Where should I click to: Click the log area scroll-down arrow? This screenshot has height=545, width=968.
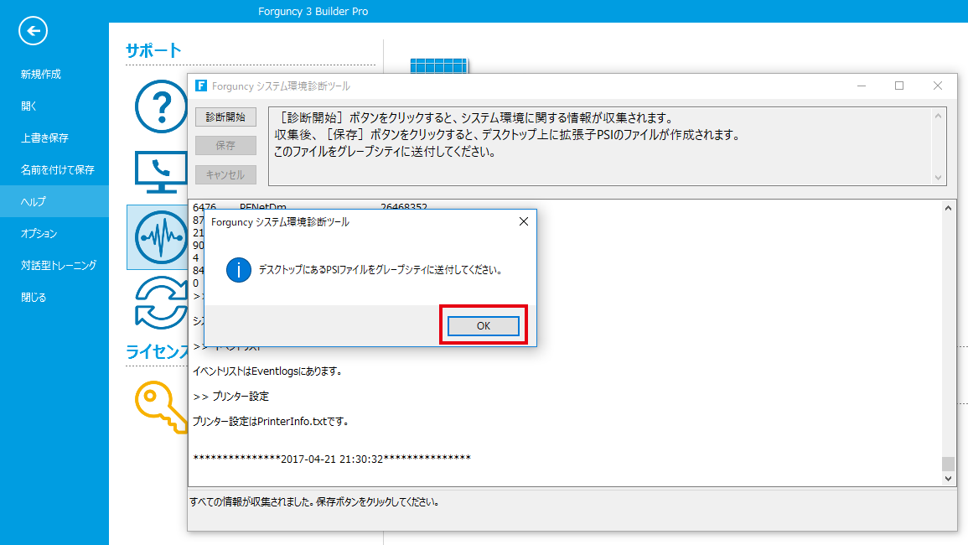point(948,479)
